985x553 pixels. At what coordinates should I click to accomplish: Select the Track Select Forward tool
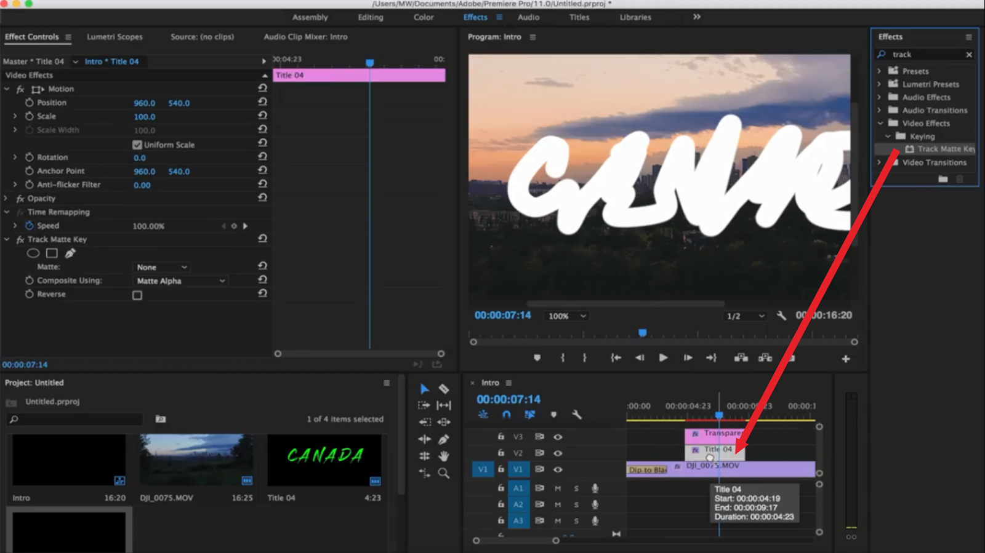click(424, 405)
